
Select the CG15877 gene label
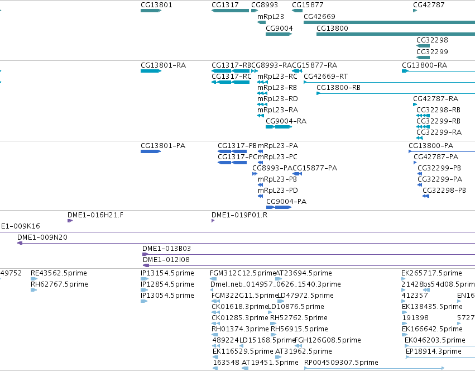click(308, 5)
